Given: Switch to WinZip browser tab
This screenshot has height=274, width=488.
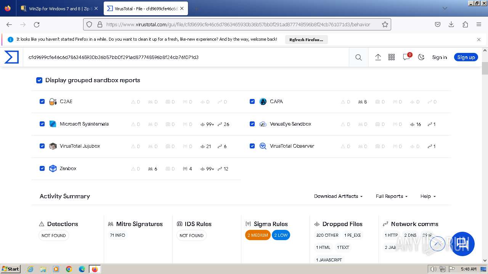Looking at the screenshot, I should click(x=59, y=8).
